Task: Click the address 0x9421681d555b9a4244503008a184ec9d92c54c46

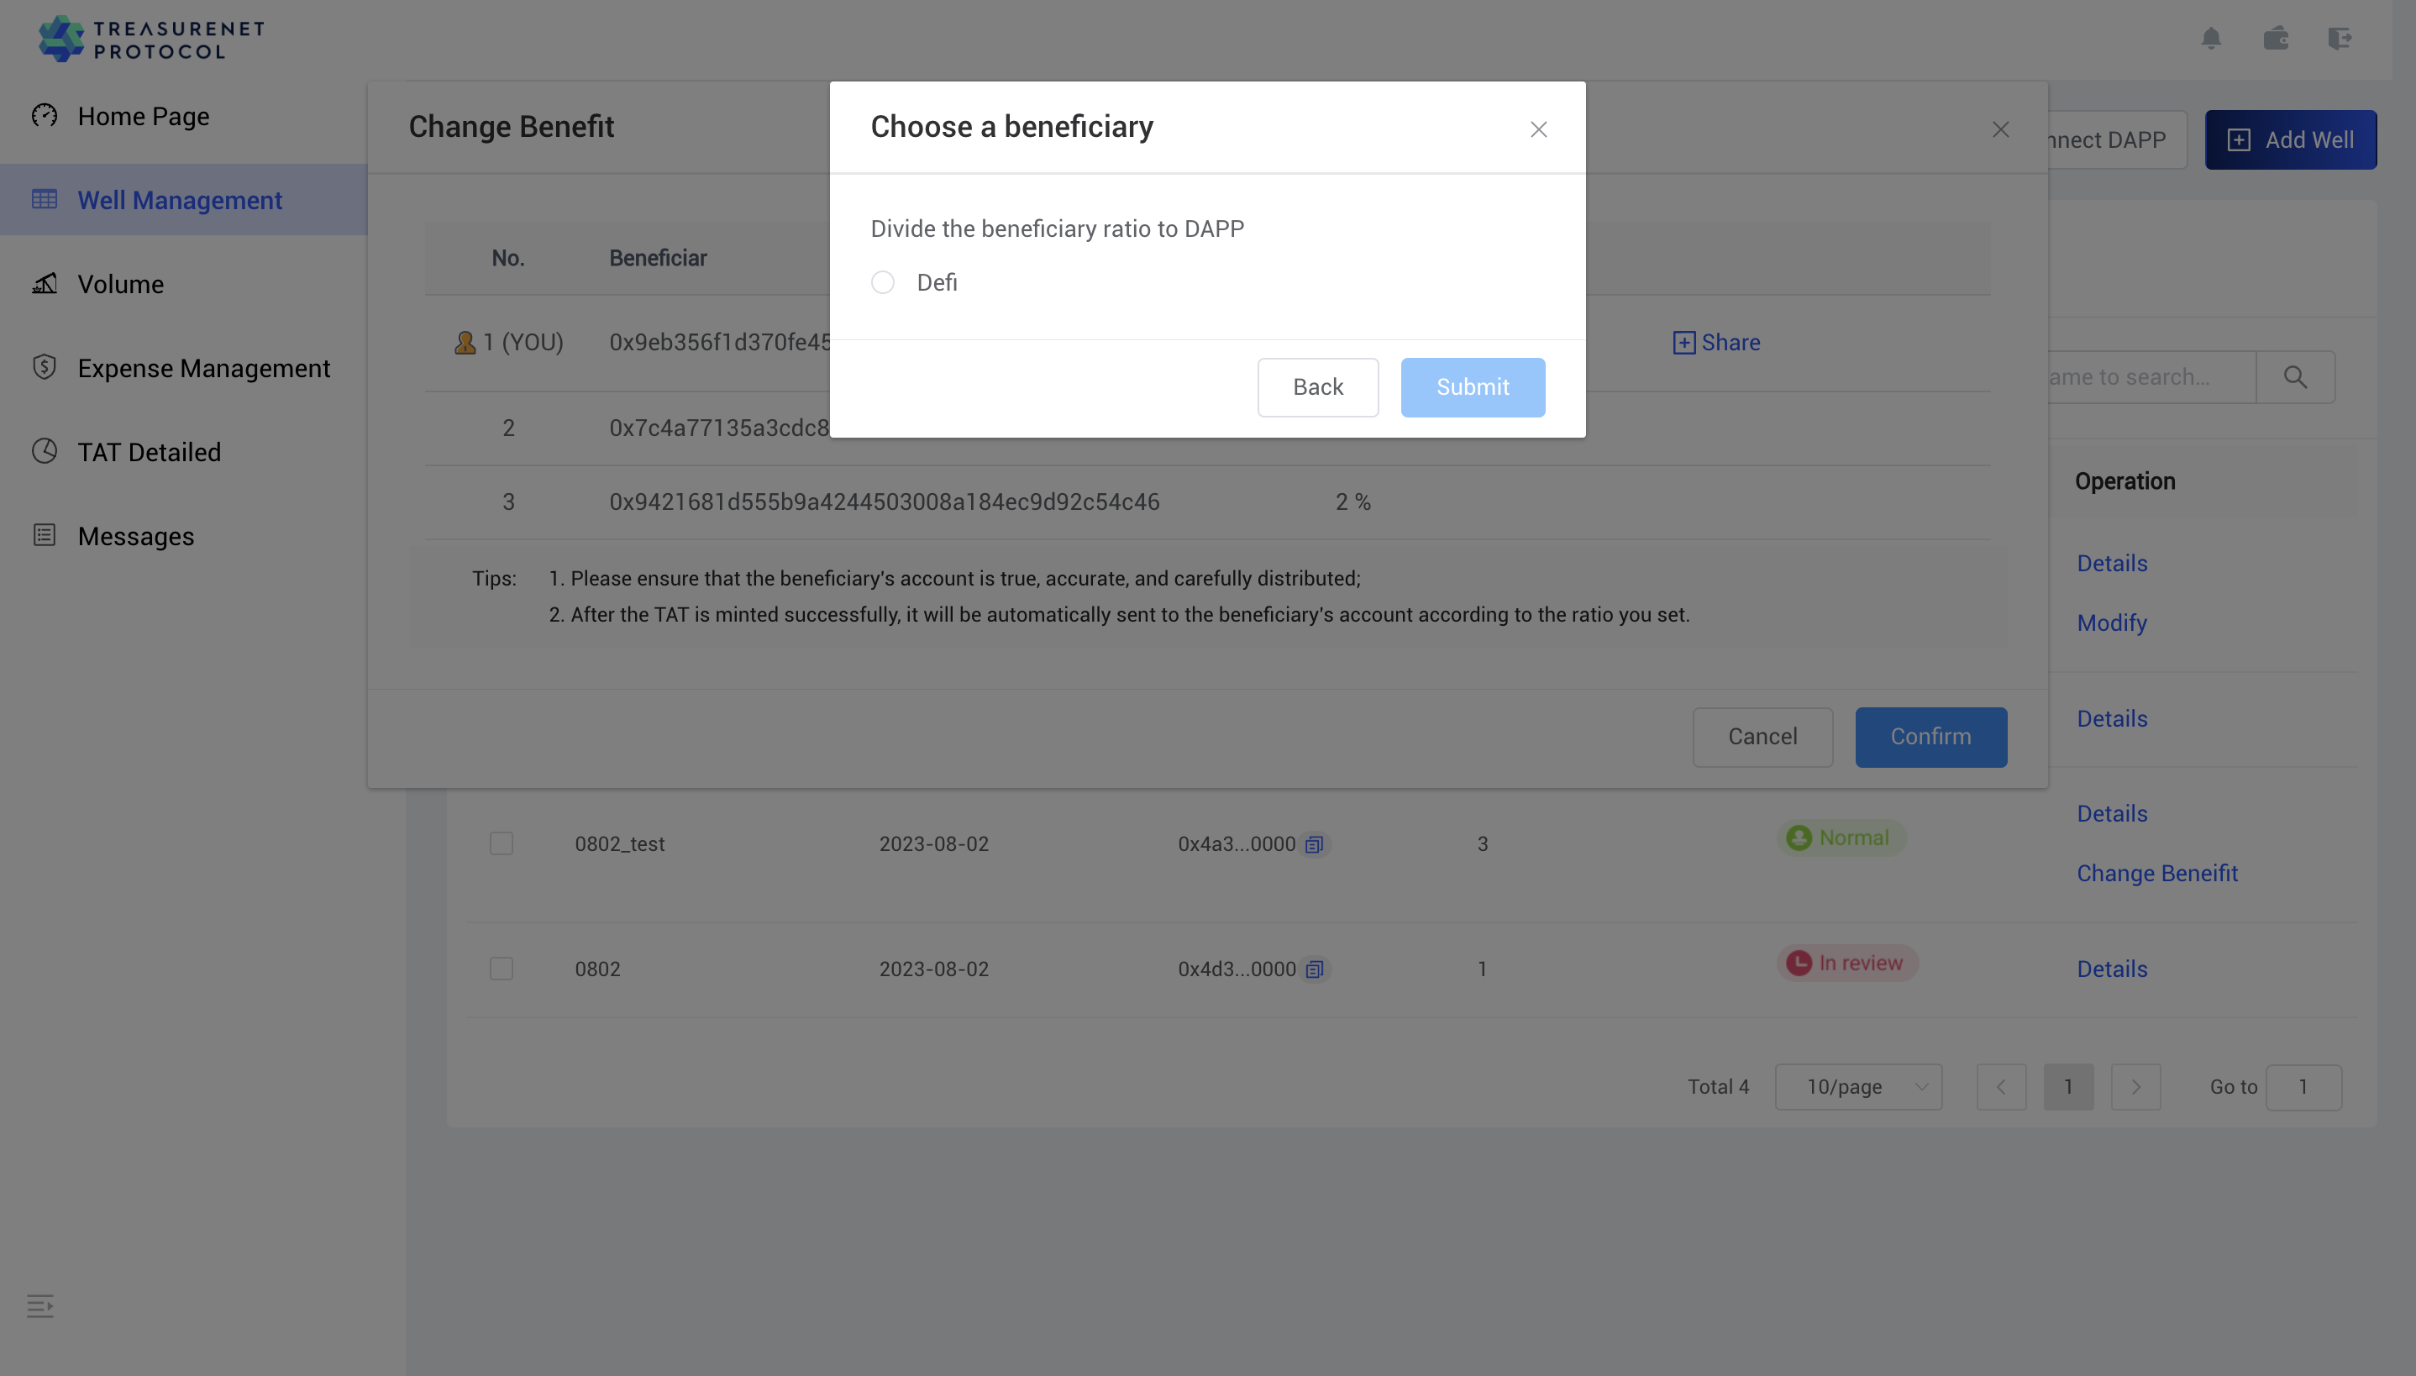Action: pos(884,502)
